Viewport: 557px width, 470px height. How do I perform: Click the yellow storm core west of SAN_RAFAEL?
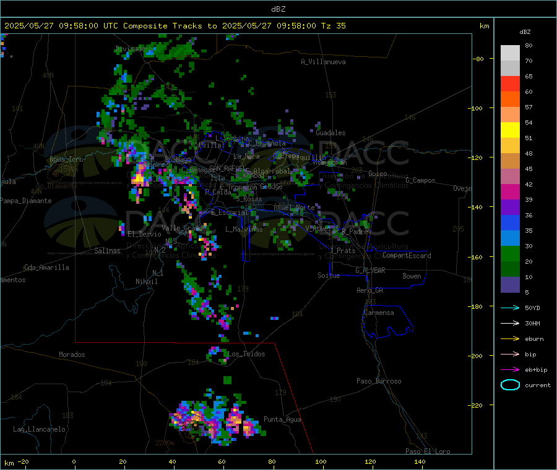(138, 180)
